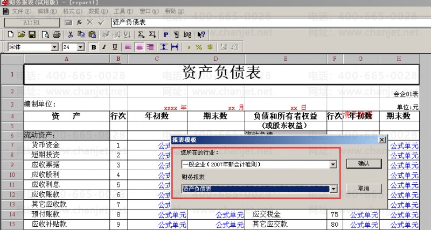The height and width of the screenshot is (230, 431).
Task: Close the 报表模板 dialog
Action: [x=381, y=140]
